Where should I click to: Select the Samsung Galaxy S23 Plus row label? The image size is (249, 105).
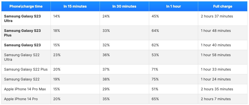[22, 33]
